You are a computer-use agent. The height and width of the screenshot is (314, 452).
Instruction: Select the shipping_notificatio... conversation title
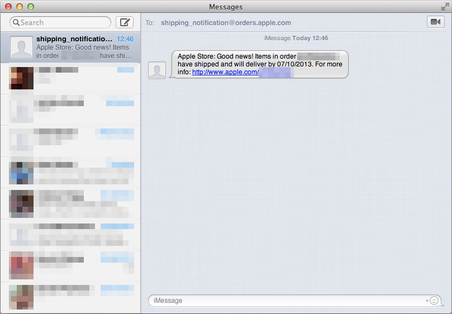click(x=74, y=39)
